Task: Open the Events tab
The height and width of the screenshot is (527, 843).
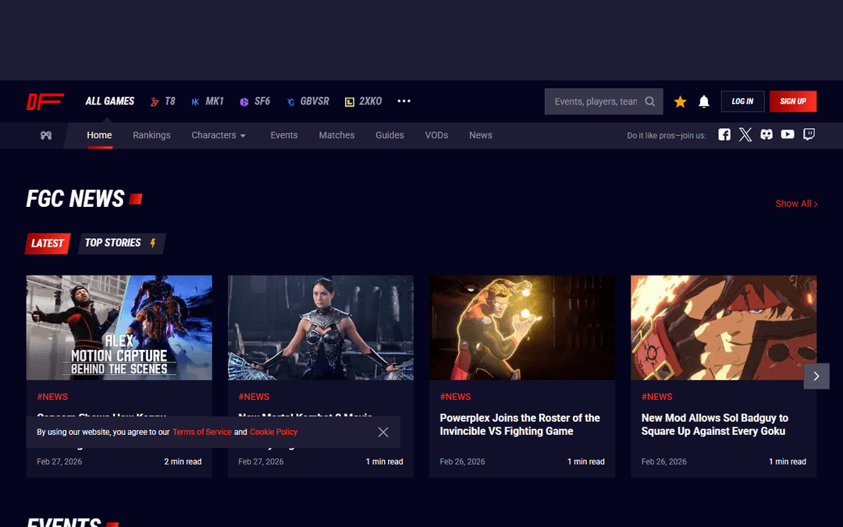Action: click(284, 135)
